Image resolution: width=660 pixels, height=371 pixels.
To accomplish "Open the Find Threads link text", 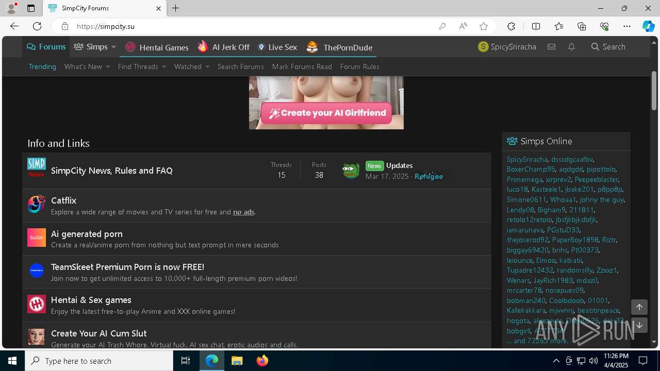I will pyautogui.click(x=138, y=66).
